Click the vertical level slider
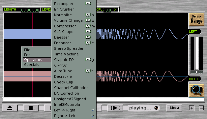 coord(196,53)
